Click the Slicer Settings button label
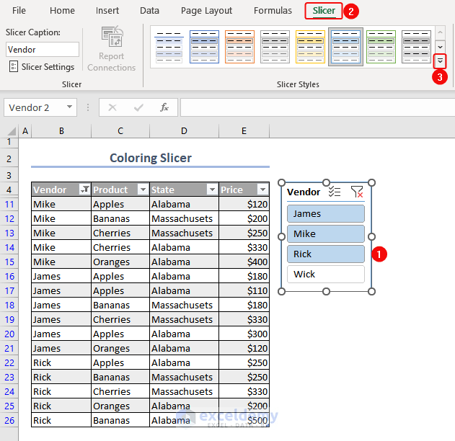 (x=48, y=67)
